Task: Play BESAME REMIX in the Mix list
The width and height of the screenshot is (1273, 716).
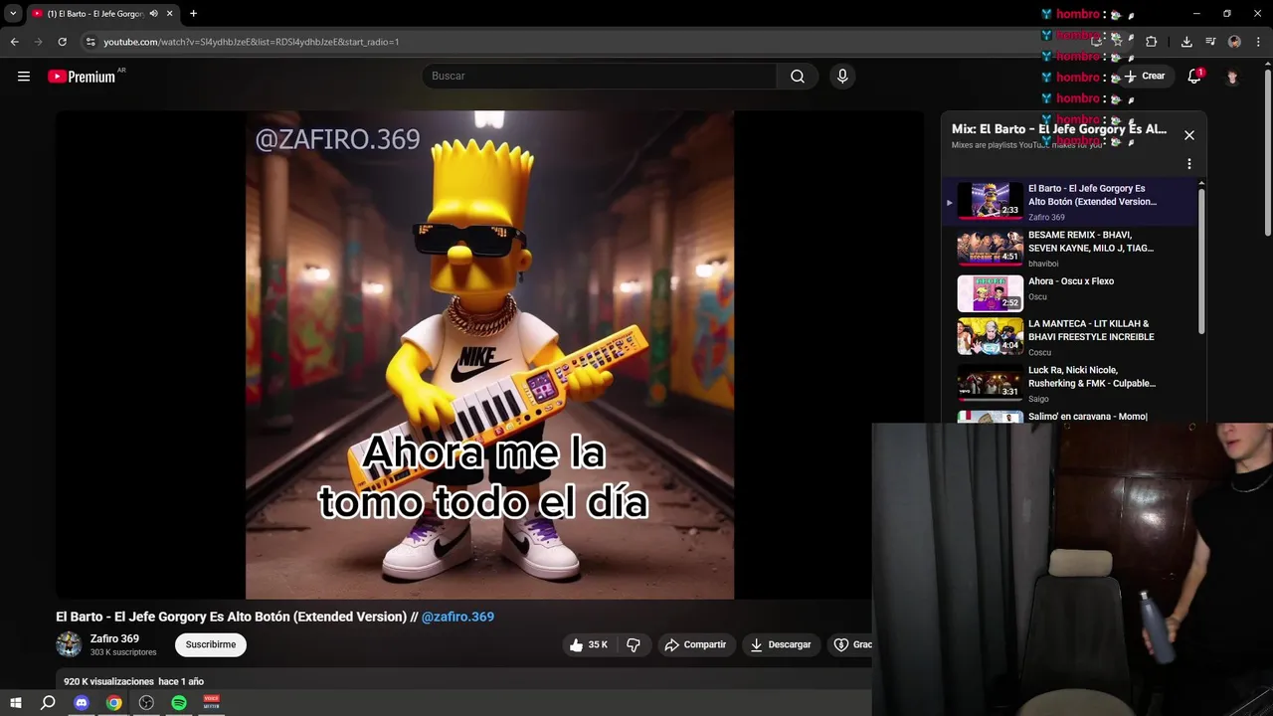Action: (1091, 242)
